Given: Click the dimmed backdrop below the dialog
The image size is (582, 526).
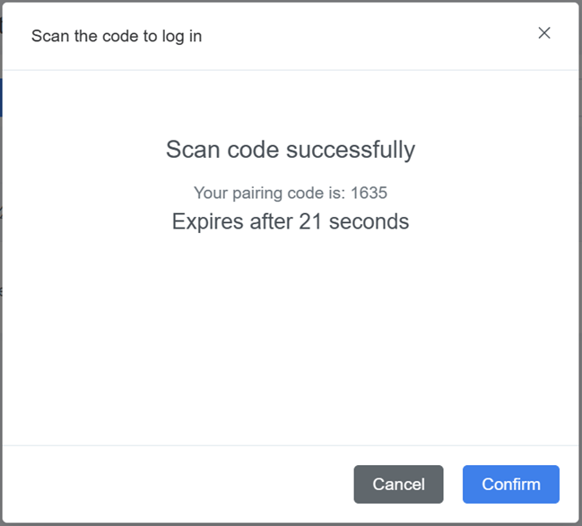Looking at the screenshot, I should pyautogui.click(x=291, y=523).
